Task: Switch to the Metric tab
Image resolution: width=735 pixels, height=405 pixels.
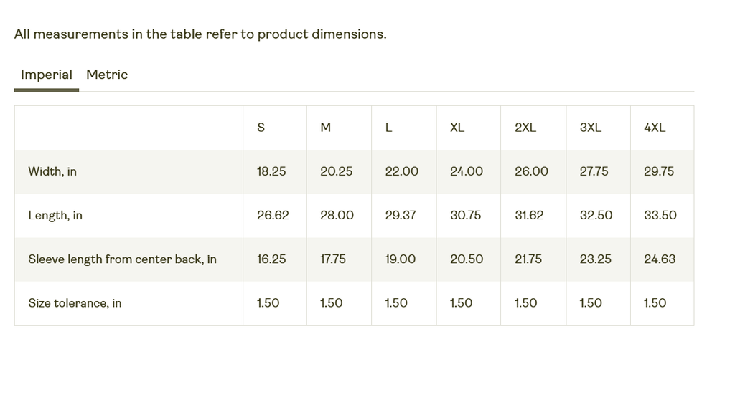Action: [107, 75]
